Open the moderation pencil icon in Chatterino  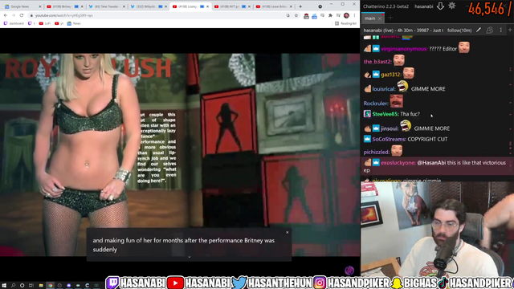point(479,31)
